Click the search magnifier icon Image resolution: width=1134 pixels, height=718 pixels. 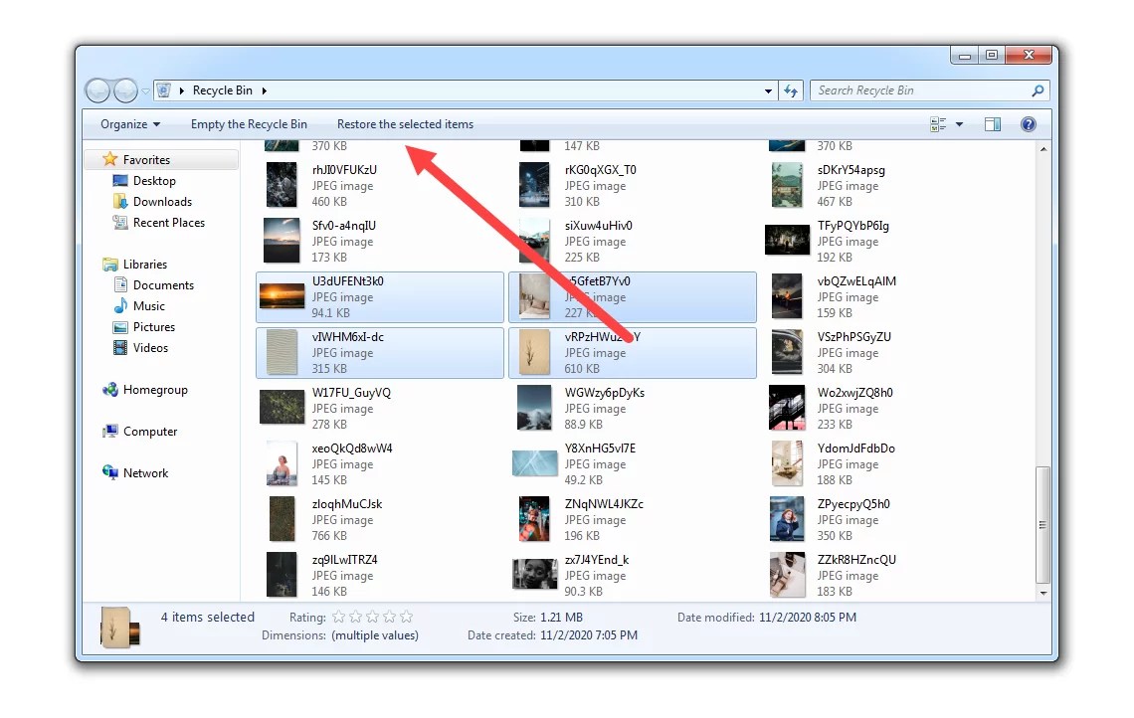pyautogui.click(x=1039, y=90)
